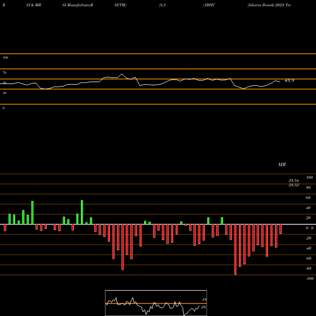This screenshot has width=316, height=316.
Task: Click the MR axis label -100
Action: click(309, 279)
